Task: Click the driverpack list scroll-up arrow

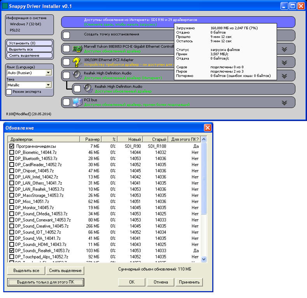Action: 204,139
